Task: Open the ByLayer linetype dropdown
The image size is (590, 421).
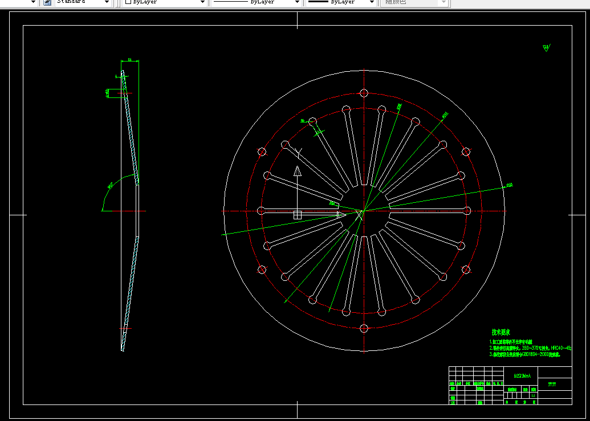Action: pos(257,2)
